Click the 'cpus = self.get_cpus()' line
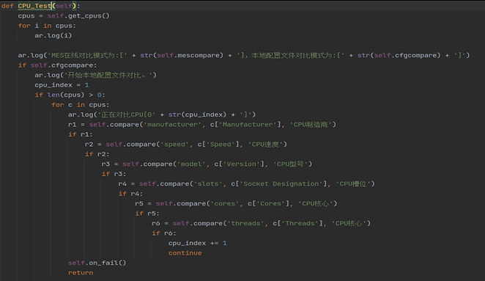485x281 pixels. 64,16
